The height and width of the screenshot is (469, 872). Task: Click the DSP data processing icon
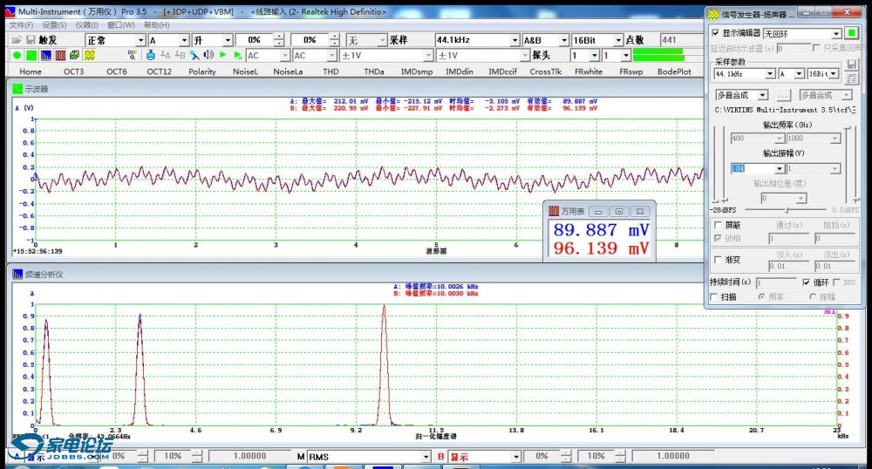pyautogui.click(x=132, y=55)
